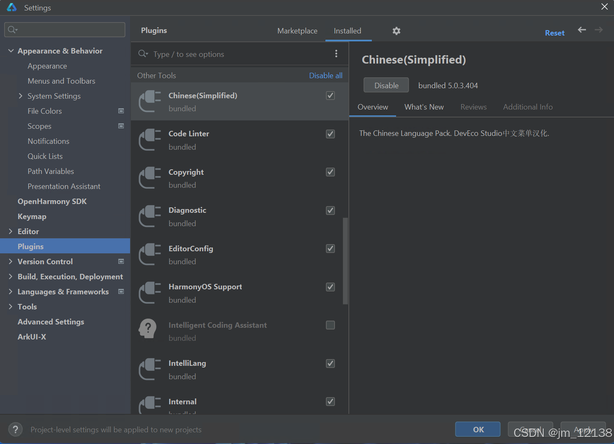Click the Disable button for Chinese(Simplified)
Screen dimensions: 614x444
[x=386, y=85]
